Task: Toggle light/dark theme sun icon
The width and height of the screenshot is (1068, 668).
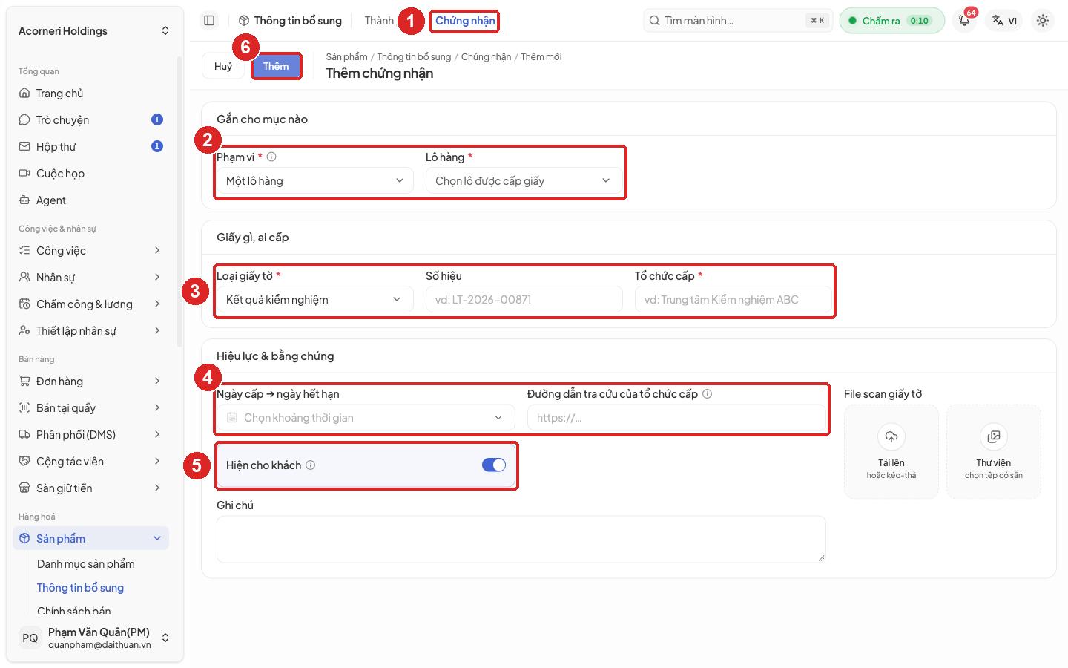Action: pyautogui.click(x=1043, y=21)
